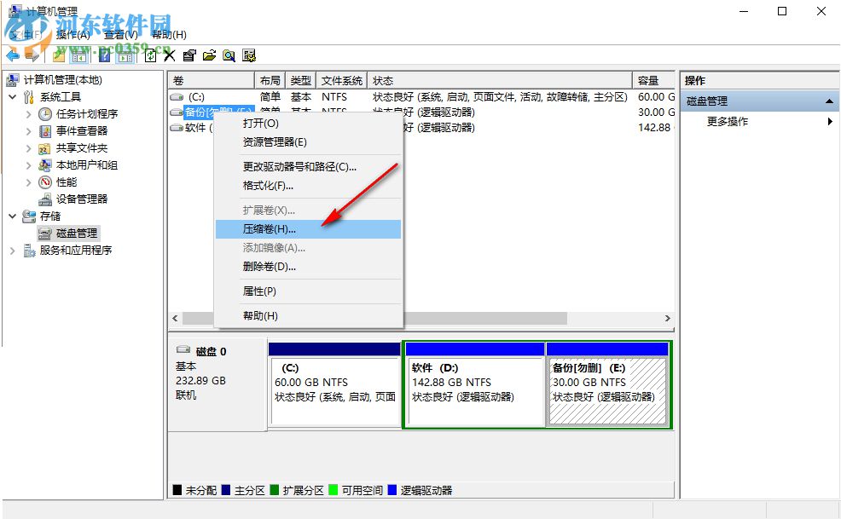Select the Help question-mark toolbar icon
This screenshot has height=519, width=841.
pyautogui.click(x=103, y=55)
